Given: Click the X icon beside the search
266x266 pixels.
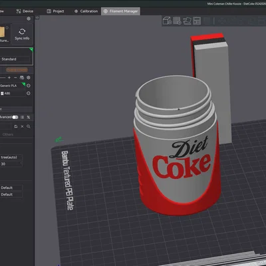Looking at the screenshot, I should pyautogui.click(x=22, y=126).
